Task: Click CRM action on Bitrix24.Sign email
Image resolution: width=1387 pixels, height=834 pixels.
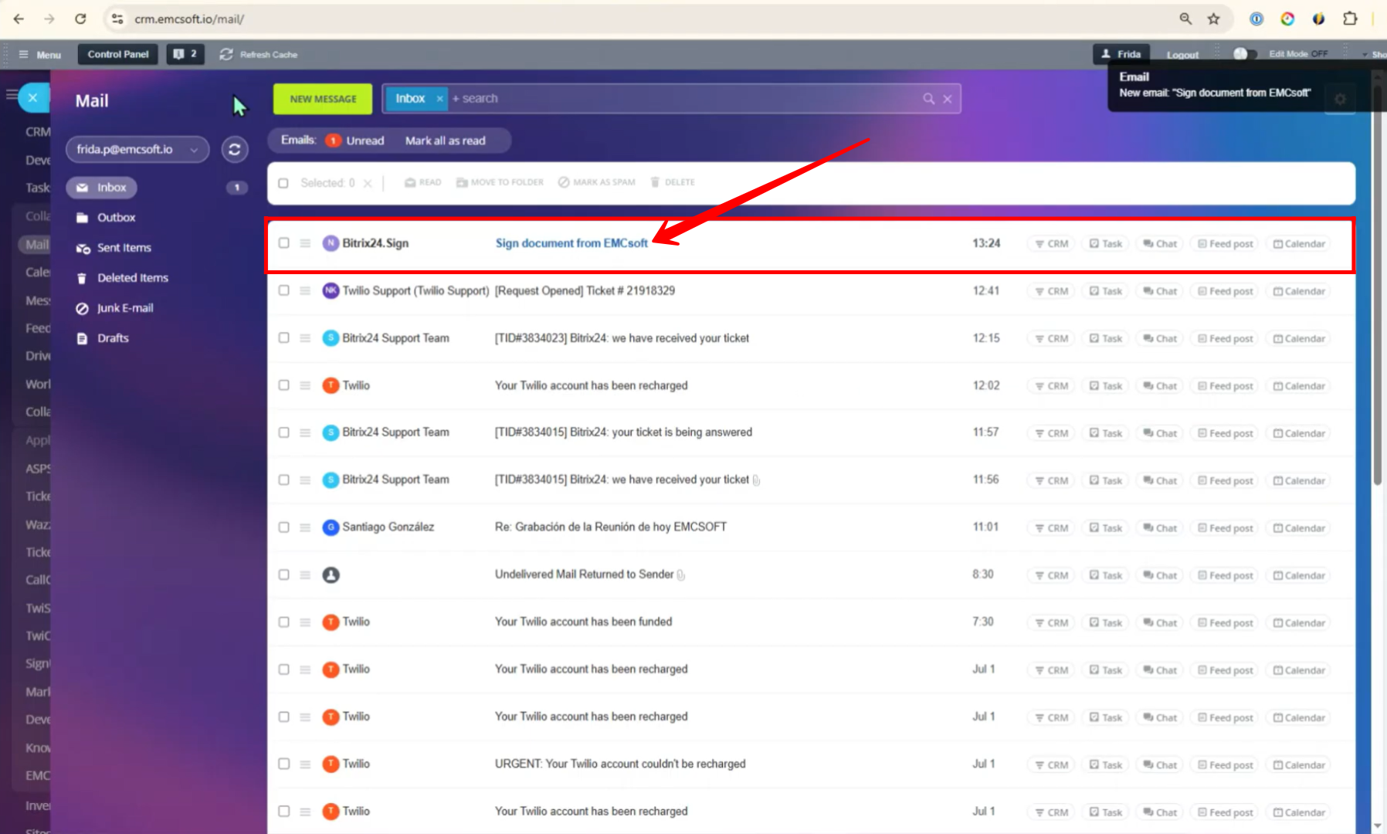Action: coord(1052,244)
